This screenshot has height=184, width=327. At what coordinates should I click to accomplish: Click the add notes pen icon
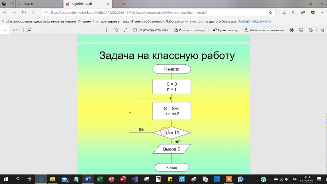coord(294,13)
